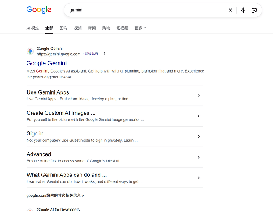This screenshot has width=273, height=211.
Task: Open the Google Gemini blue title link
Action: (46, 63)
